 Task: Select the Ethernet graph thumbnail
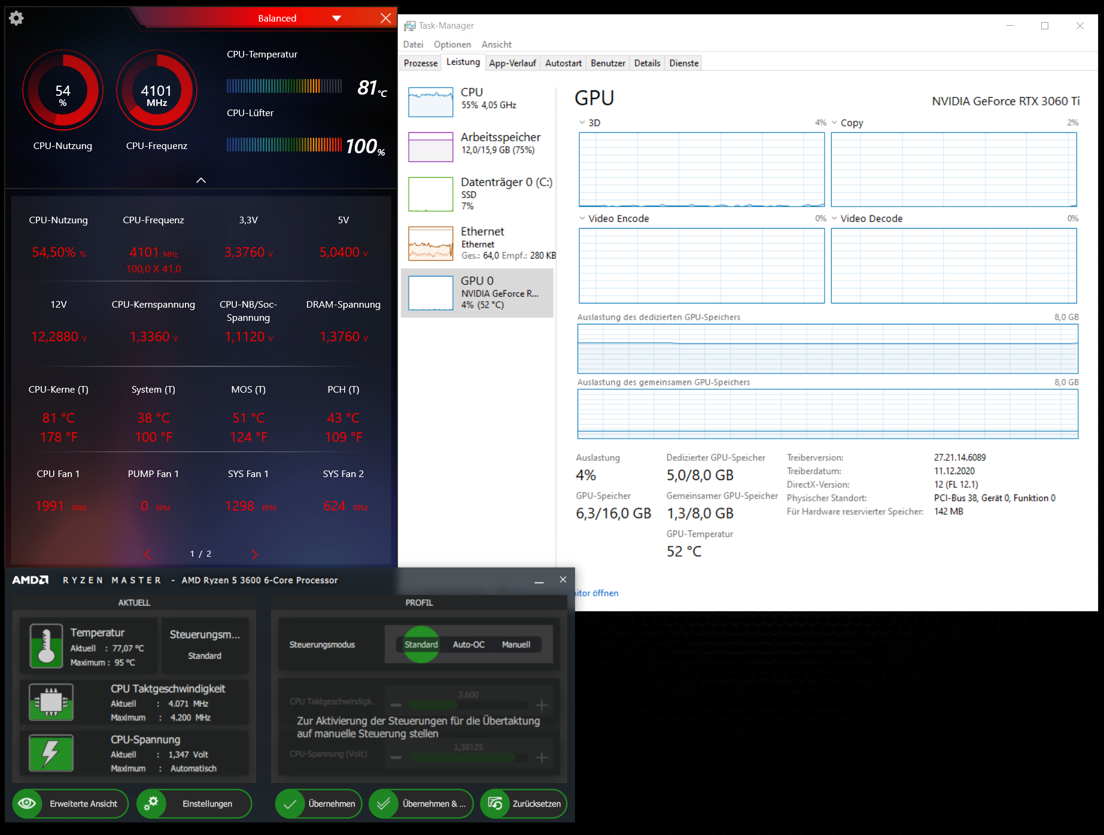(431, 243)
